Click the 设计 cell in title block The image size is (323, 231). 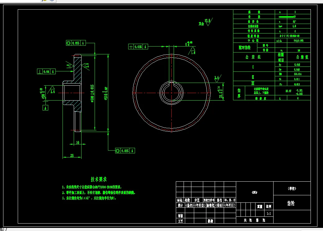(180, 205)
